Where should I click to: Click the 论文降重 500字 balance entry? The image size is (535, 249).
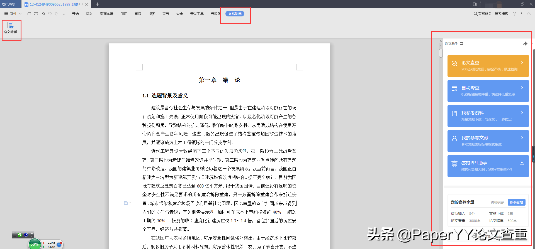point(503,221)
